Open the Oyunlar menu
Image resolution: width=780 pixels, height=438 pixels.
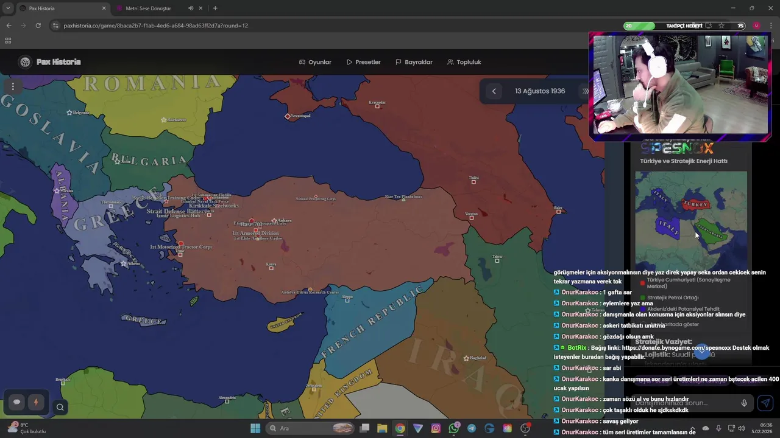pos(315,62)
